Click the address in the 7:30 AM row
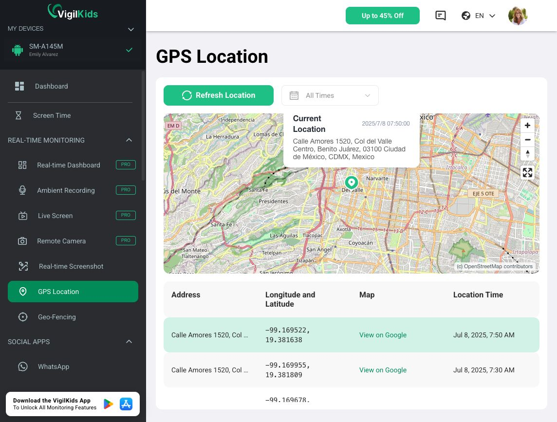The image size is (557, 422). [x=209, y=370]
